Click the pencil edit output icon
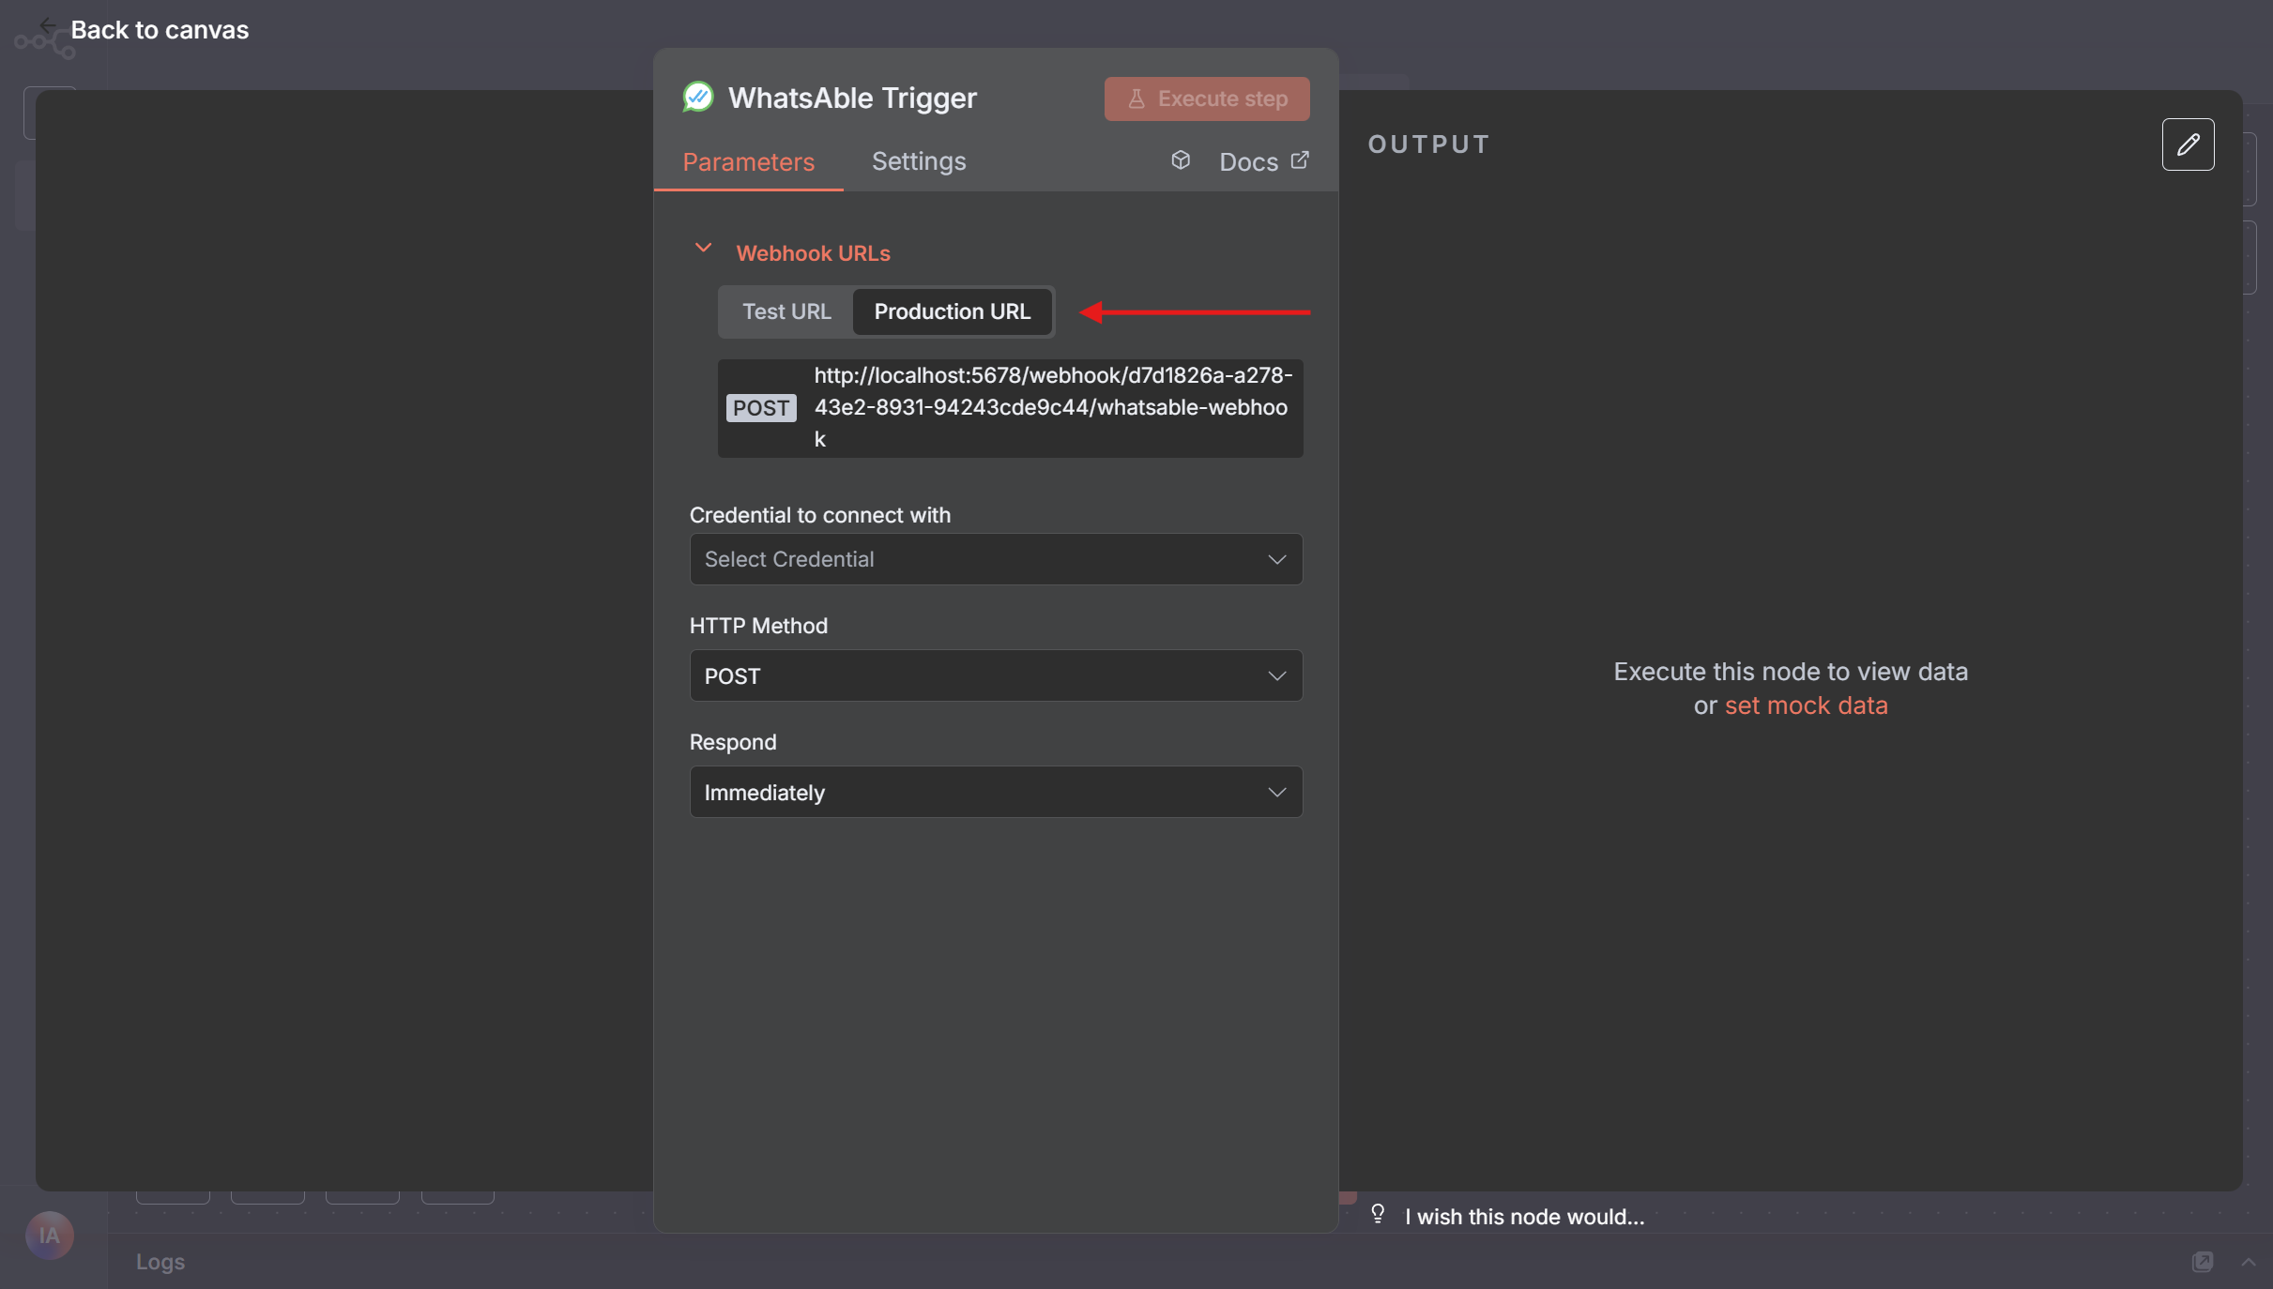 (2187, 144)
